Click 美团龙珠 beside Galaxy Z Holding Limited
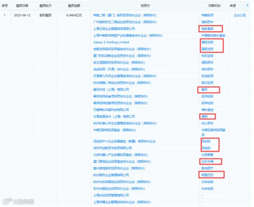 (x=207, y=42)
